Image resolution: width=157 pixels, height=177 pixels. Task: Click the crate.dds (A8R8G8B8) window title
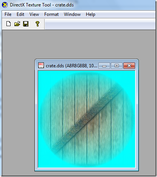(x=72, y=66)
